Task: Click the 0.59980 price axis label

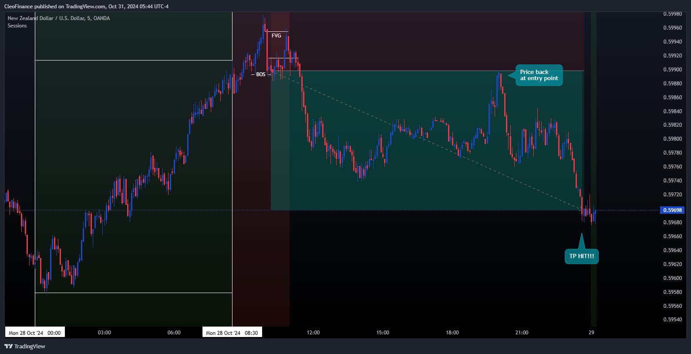Action: tap(673, 14)
